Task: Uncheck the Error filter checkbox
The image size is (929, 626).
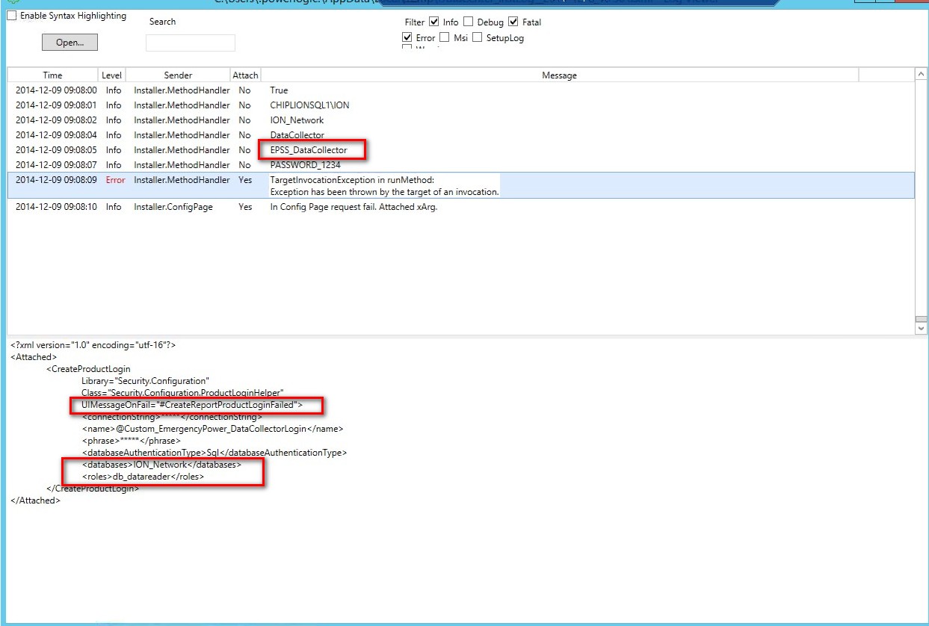Action: click(x=407, y=37)
